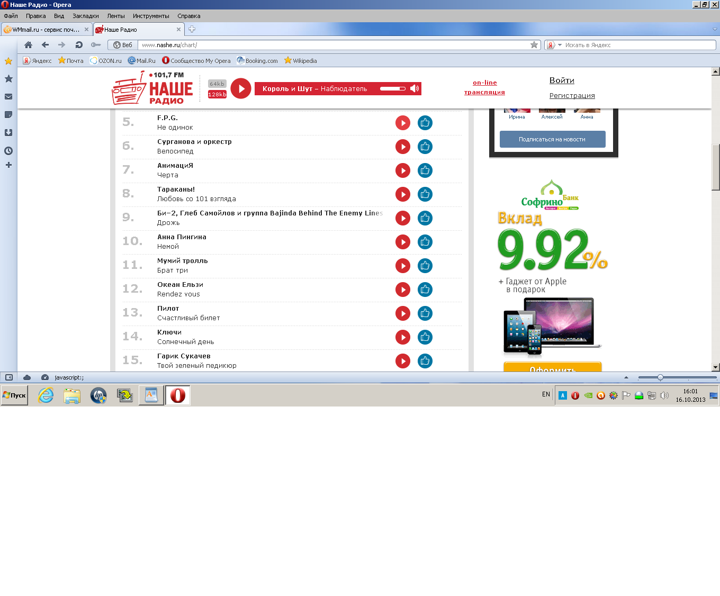Like the song 'Черта' by АнимациЯ
Image resolution: width=720 pixels, height=596 pixels.
[x=425, y=170]
